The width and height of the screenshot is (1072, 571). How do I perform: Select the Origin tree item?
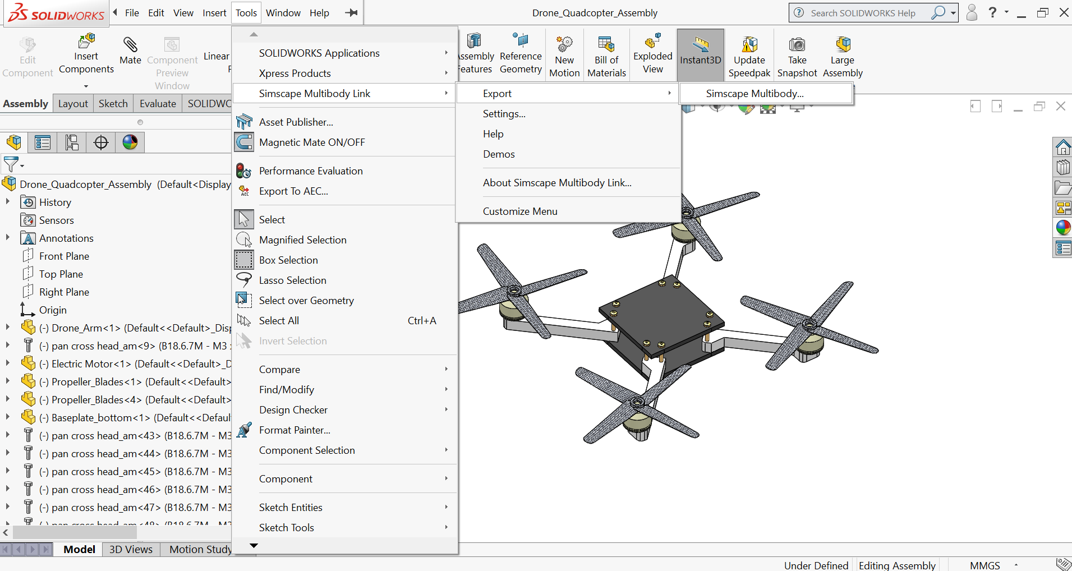[53, 310]
